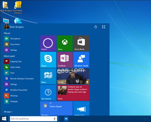The width and height of the screenshot is (151, 122).
Task: Open the Get started tile
Action: [x=48, y=93]
